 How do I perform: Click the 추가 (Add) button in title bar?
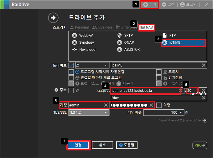pyautogui.click(x=149, y=5)
